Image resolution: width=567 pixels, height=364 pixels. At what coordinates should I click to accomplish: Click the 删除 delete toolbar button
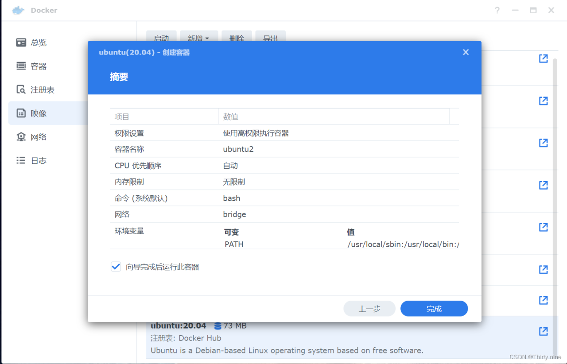coord(237,39)
